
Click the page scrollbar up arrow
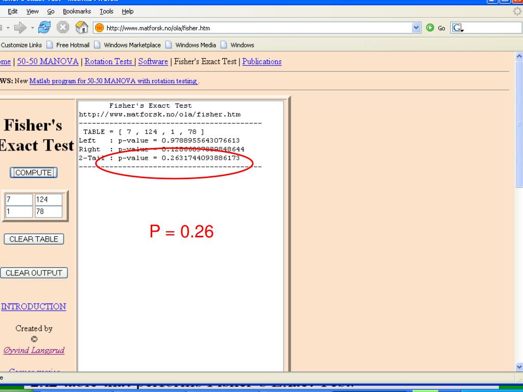point(519,56)
